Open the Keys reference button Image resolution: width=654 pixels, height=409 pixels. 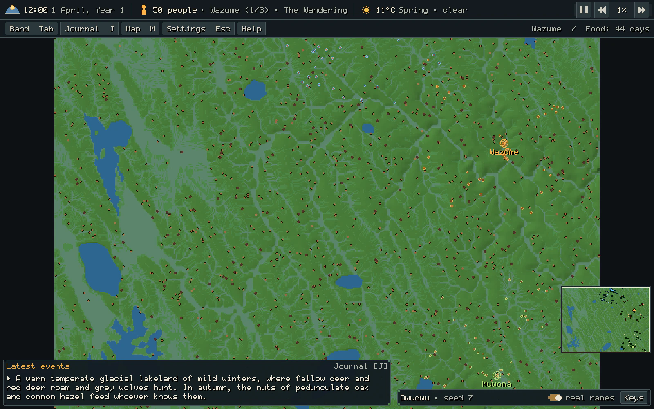[634, 398]
